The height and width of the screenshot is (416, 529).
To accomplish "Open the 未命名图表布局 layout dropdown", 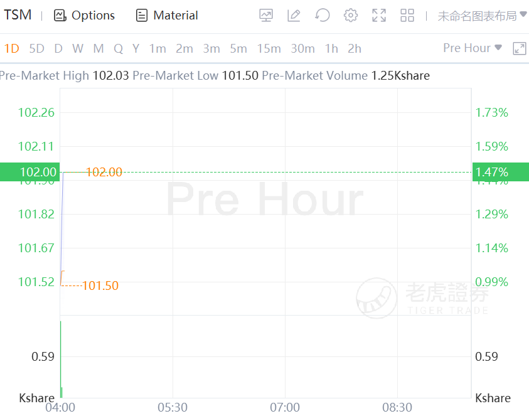I will point(481,16).
